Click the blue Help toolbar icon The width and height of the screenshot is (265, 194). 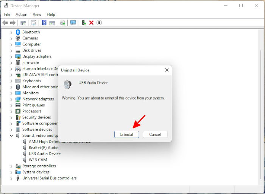point(44,23)
